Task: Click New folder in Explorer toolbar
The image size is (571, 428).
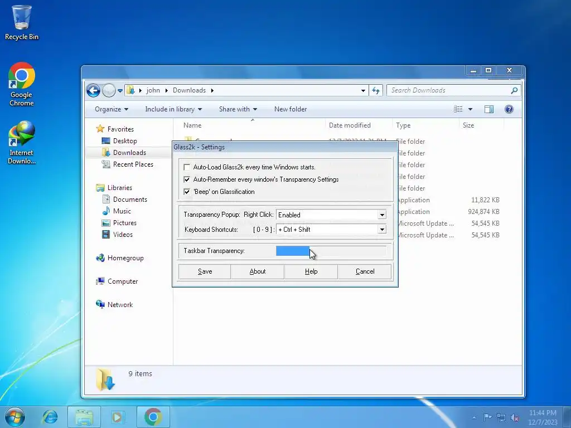Action: click(x=290, y=109)
